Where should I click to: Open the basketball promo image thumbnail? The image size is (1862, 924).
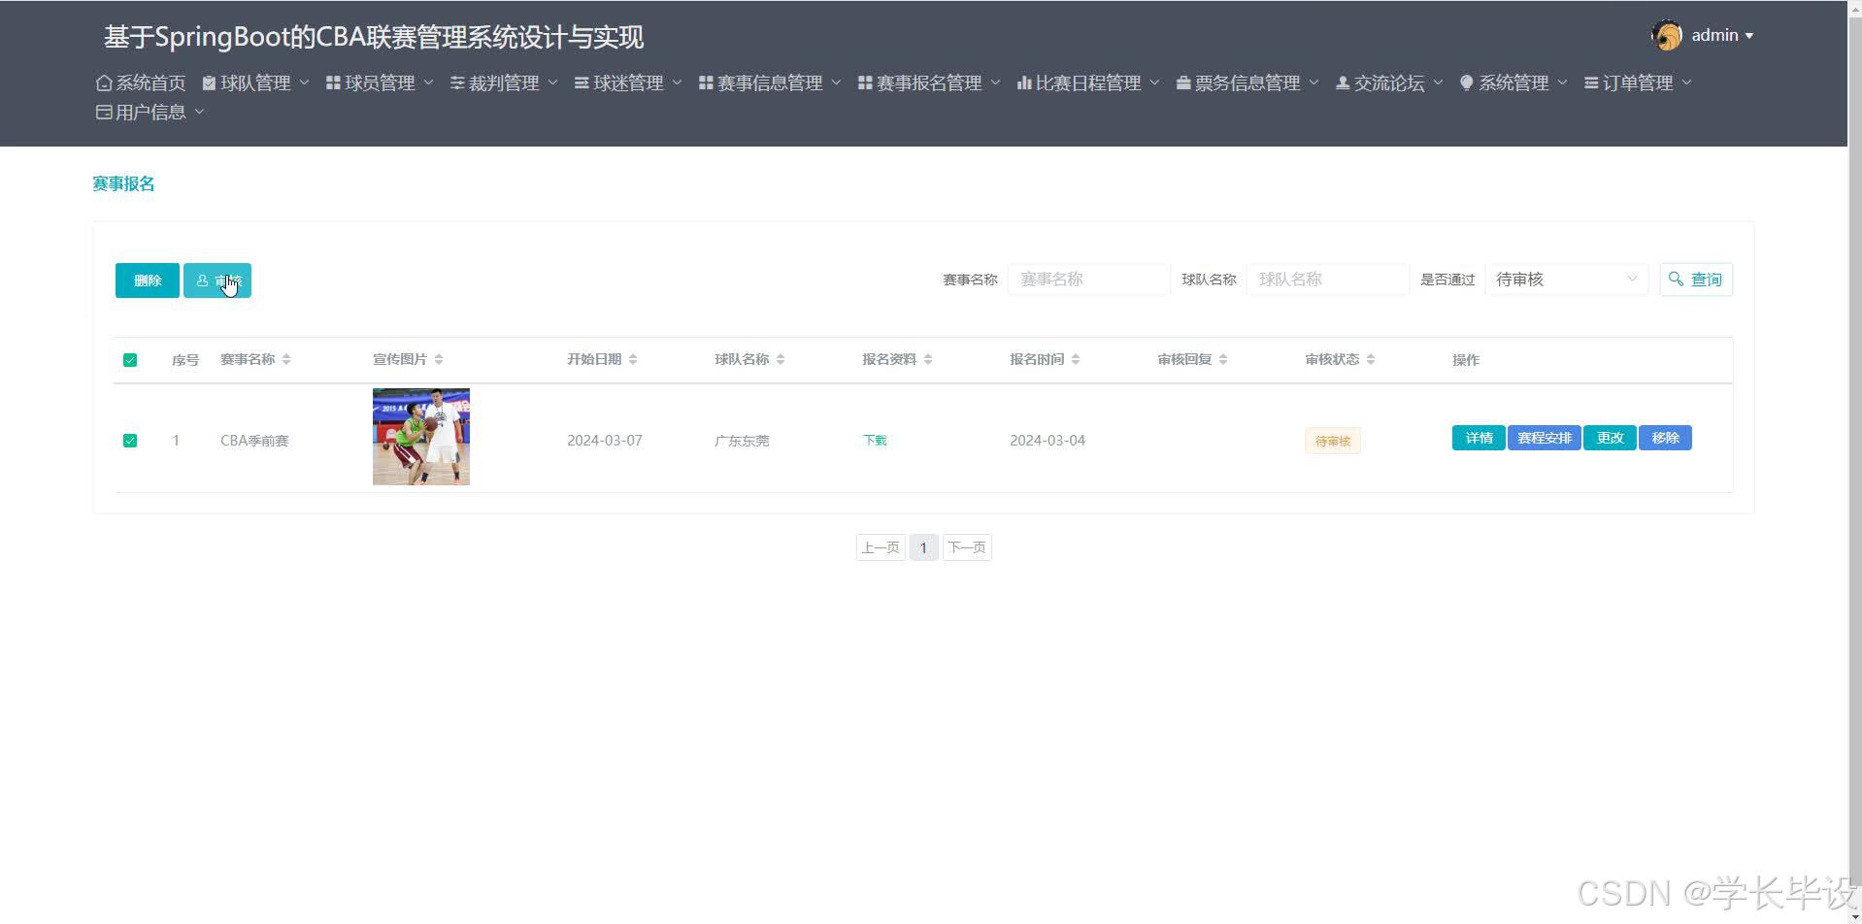click(421, 437)
